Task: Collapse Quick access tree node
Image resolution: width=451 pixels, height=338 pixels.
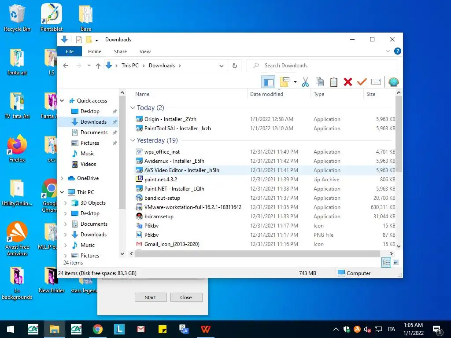Action: 62,101
